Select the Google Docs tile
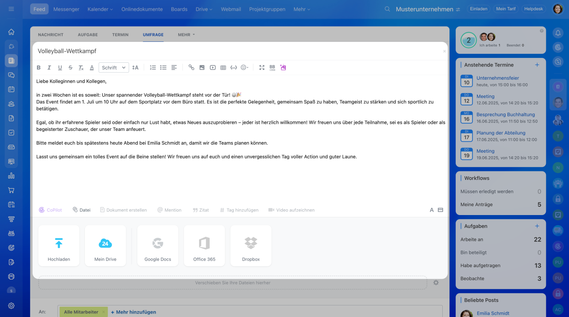The image size is (569, 317). [158, 246]
